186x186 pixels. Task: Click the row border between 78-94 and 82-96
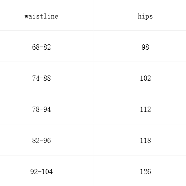(x=47, y=124)
